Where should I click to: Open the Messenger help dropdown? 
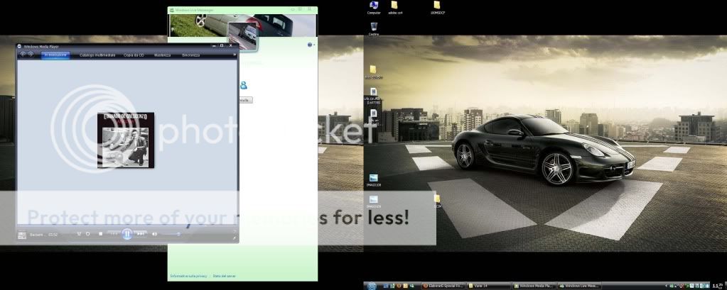click(x=311, y=45)
